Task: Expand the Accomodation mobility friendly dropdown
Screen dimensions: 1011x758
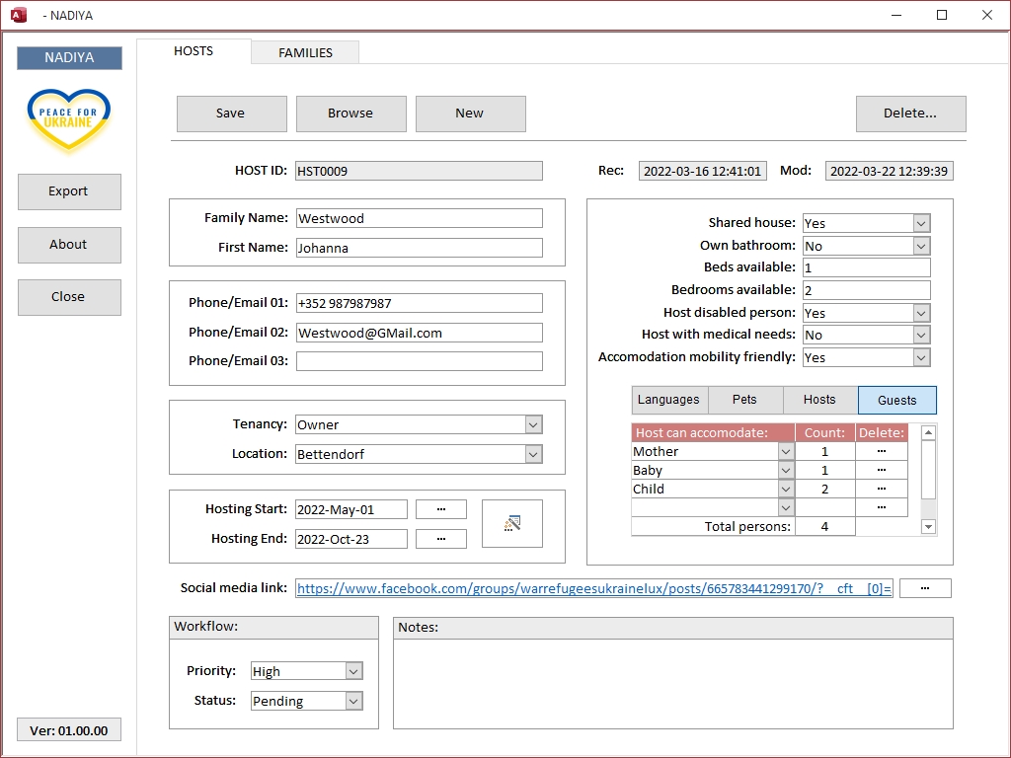Action: [921, 357]
